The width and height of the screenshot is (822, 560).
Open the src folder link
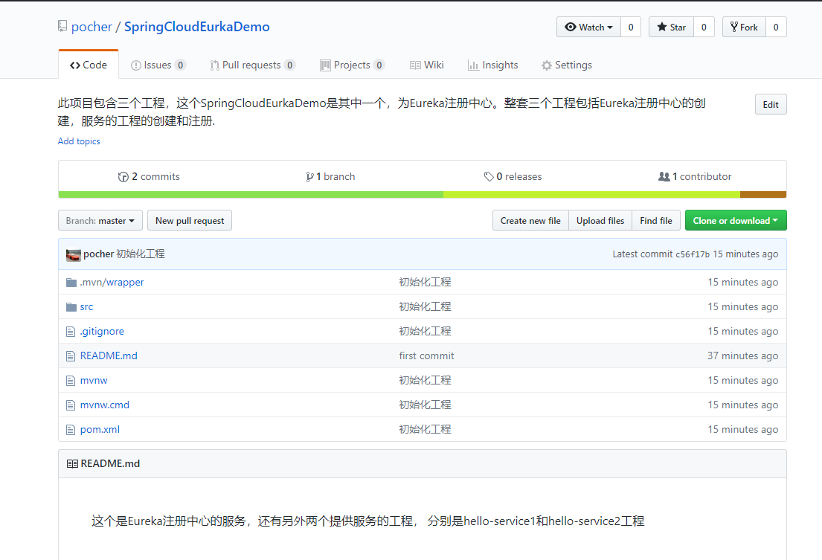[86, 307]
